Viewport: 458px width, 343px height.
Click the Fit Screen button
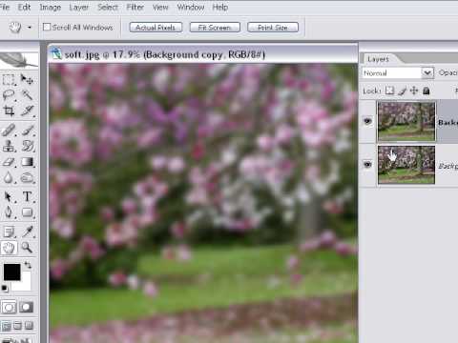(215, 28)
